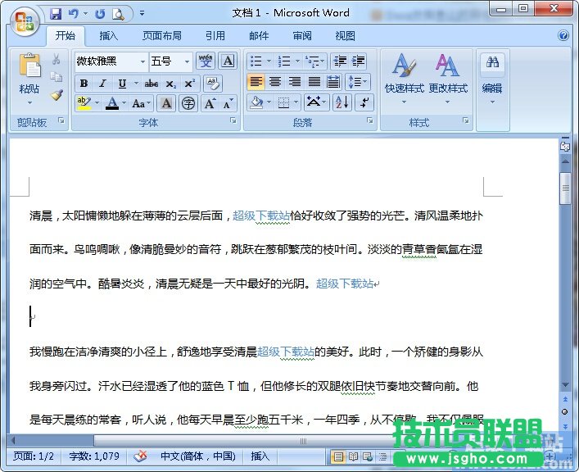Click the Cut scissors icon
579x472 pixels.
[x=56, y=60]
